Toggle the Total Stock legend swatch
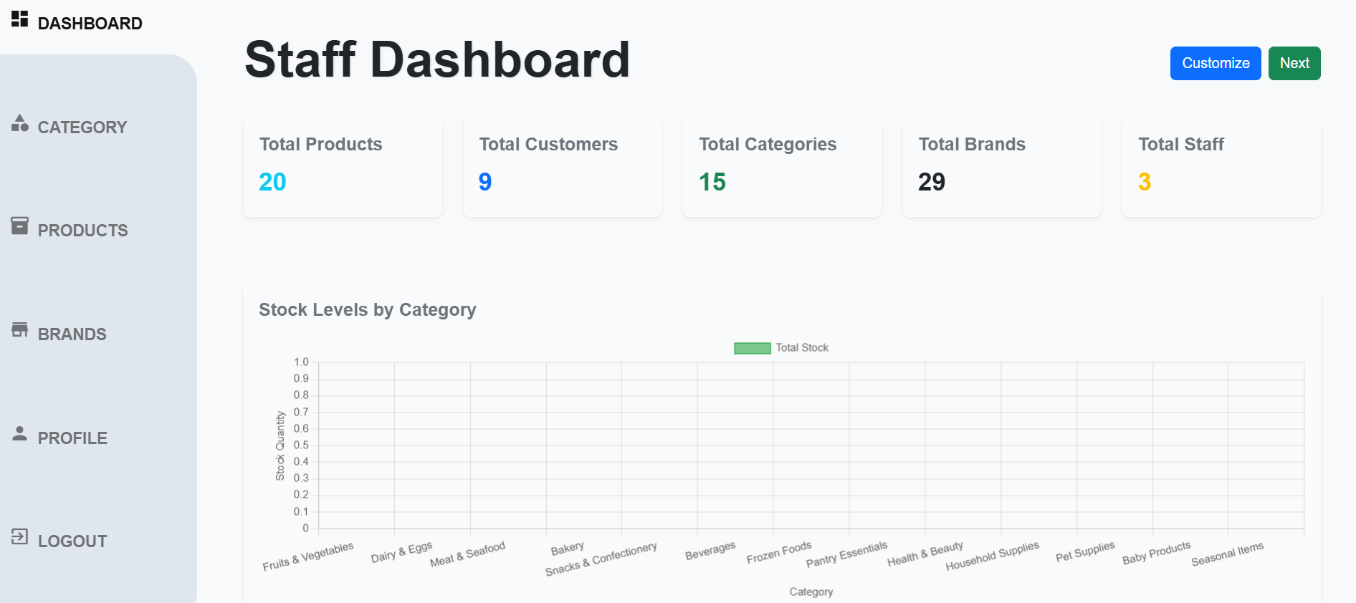 coord(752,348)
